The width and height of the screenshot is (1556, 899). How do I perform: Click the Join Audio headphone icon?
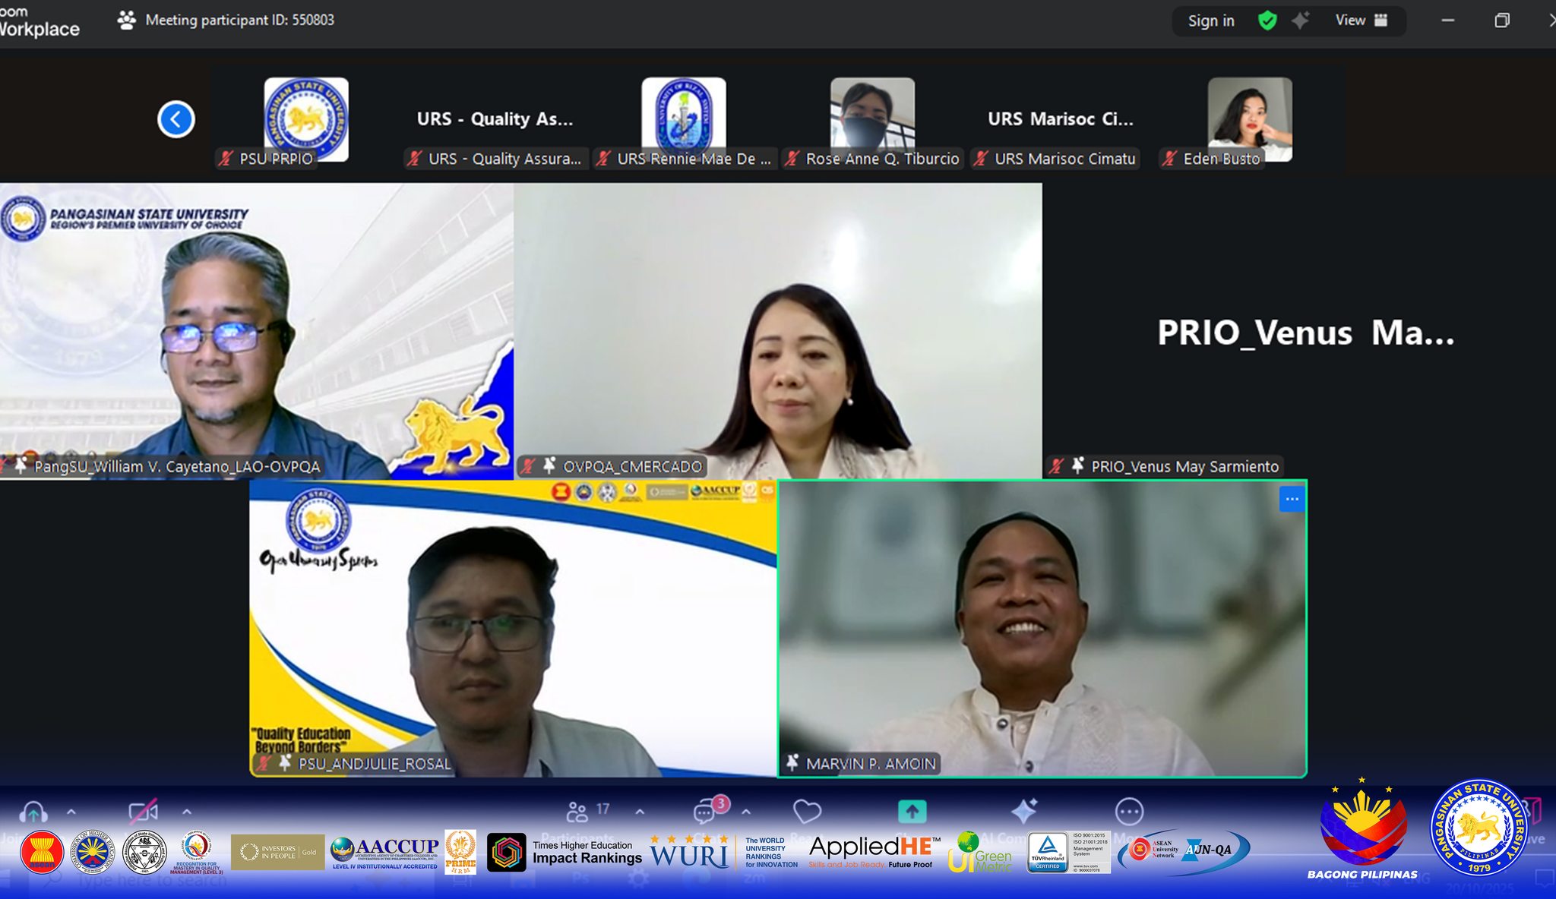[33, 812]
